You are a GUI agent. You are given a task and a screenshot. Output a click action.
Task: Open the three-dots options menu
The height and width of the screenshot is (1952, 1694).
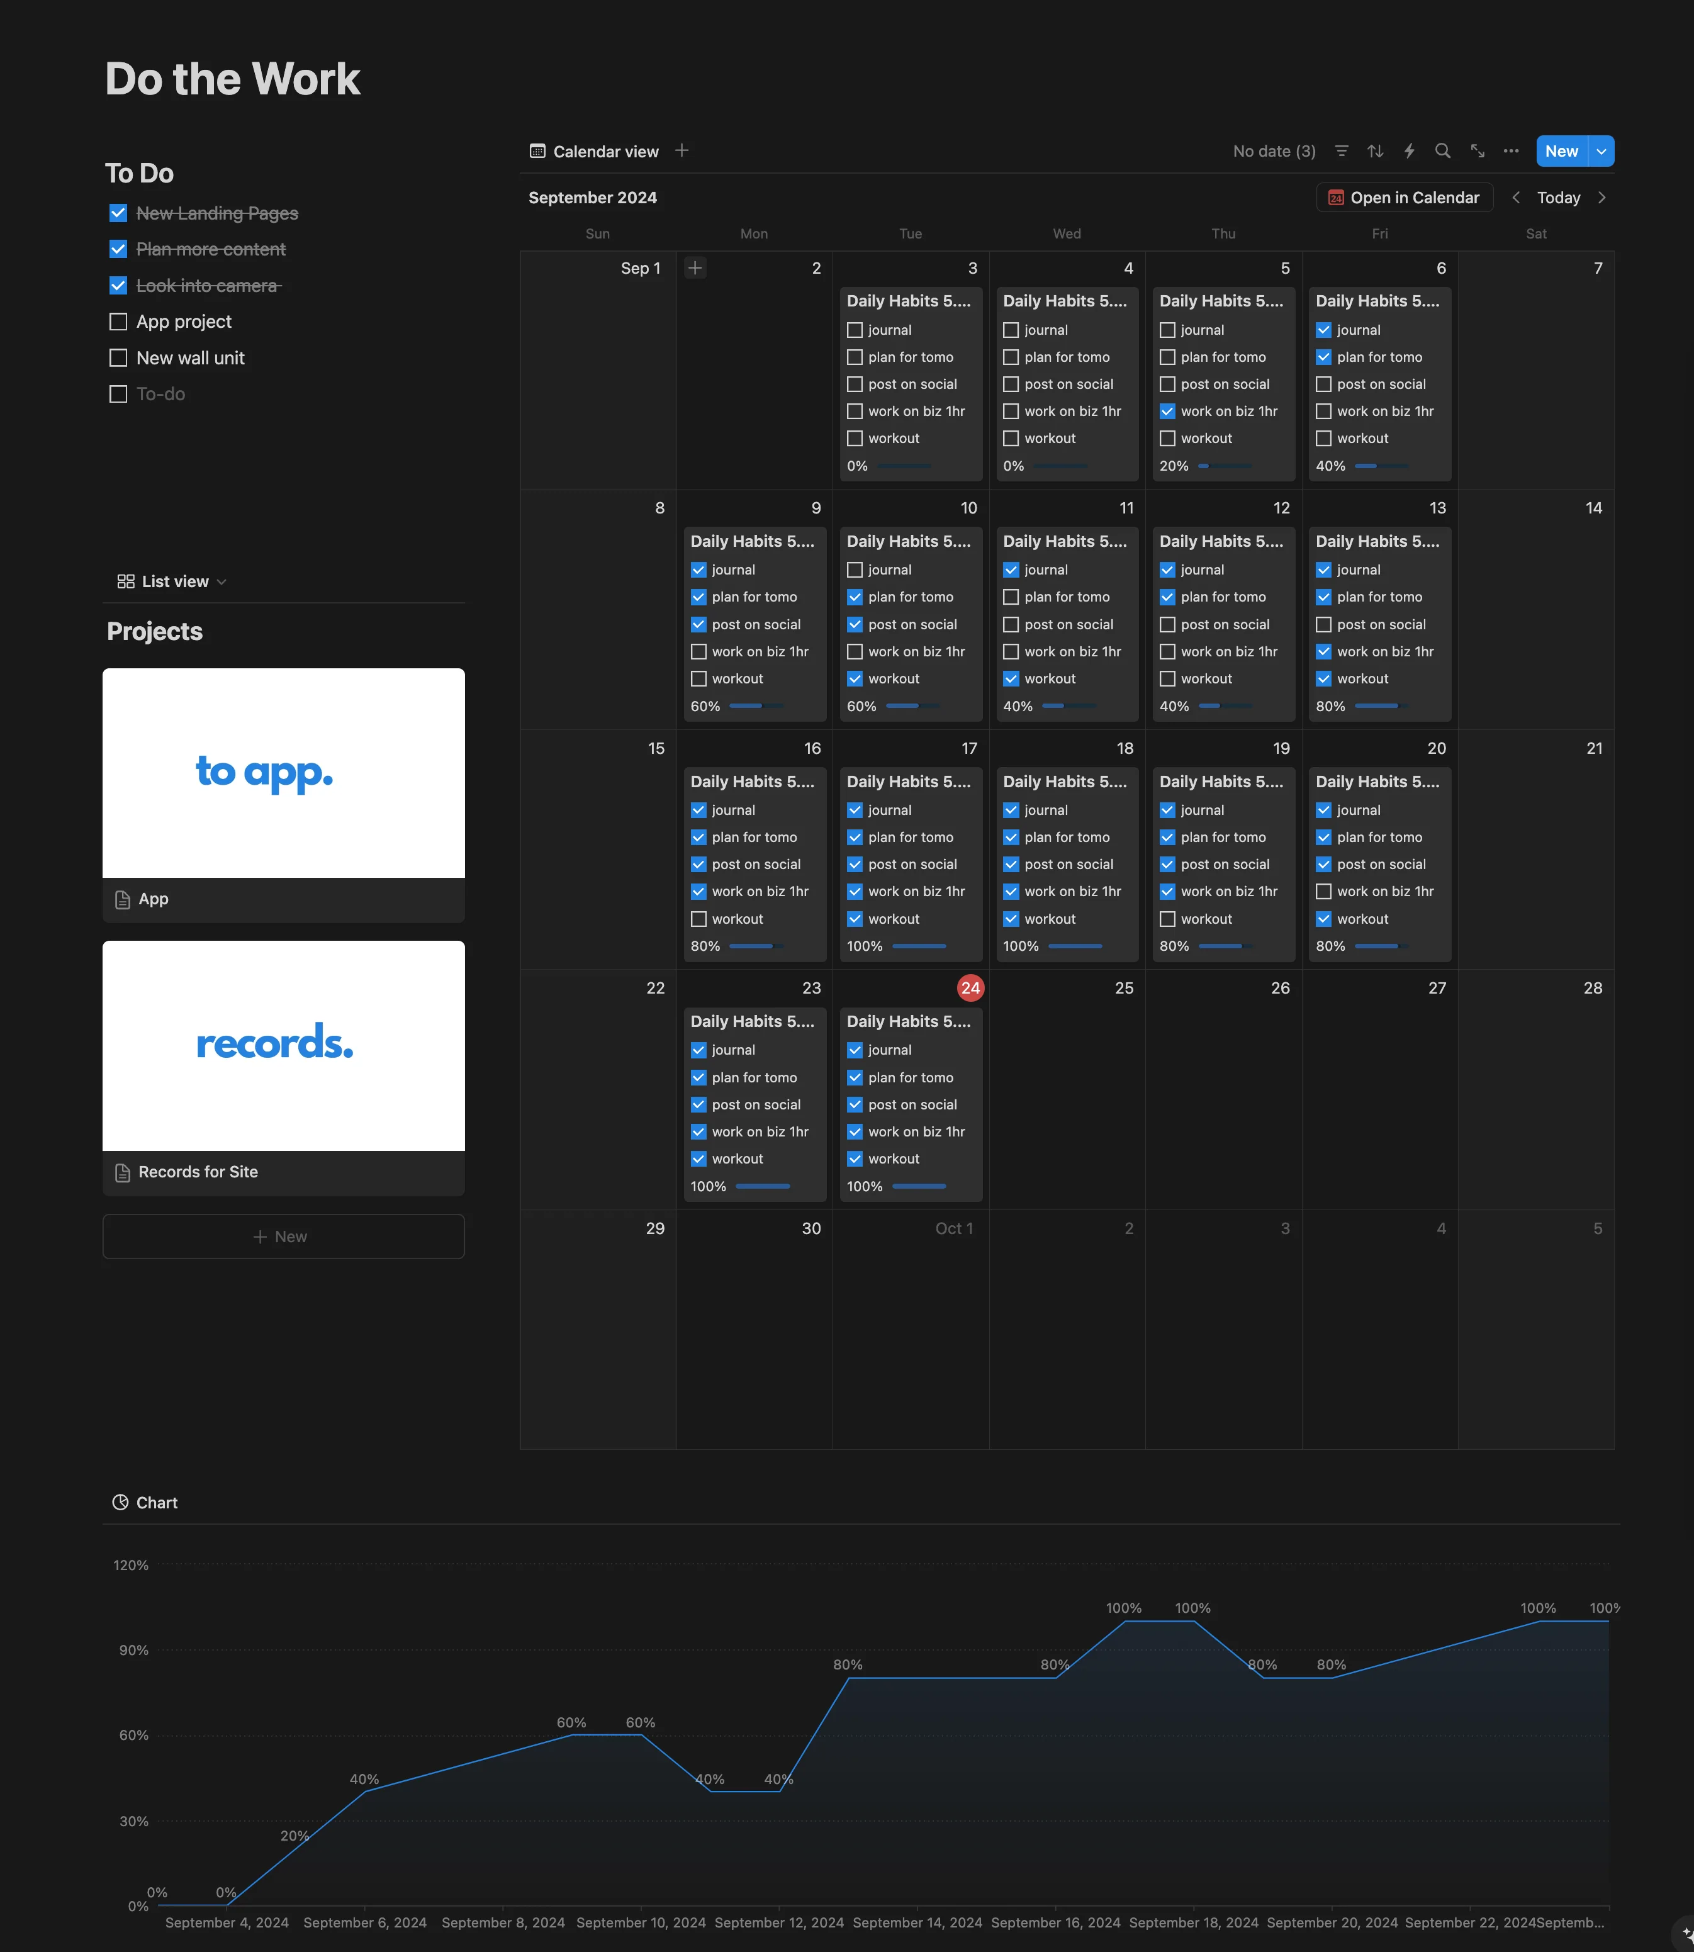click(1511, 151)
